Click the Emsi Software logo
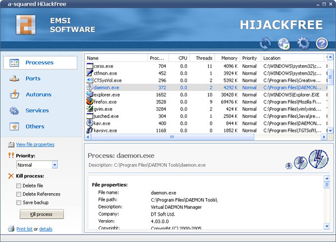The width and height of the screenshot is (336, 242). click(26, 25)
